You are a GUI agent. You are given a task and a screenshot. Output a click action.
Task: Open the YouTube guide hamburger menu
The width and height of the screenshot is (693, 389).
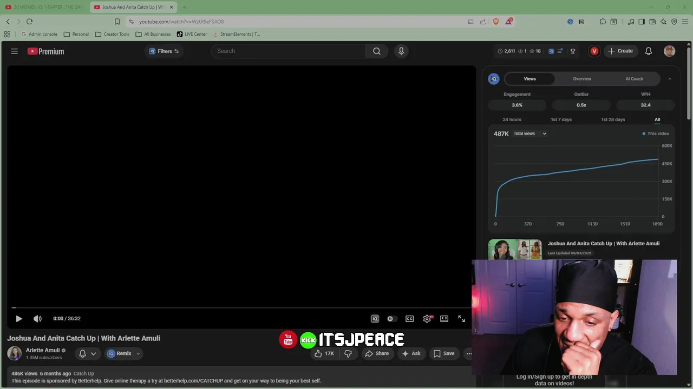point(15,51)
